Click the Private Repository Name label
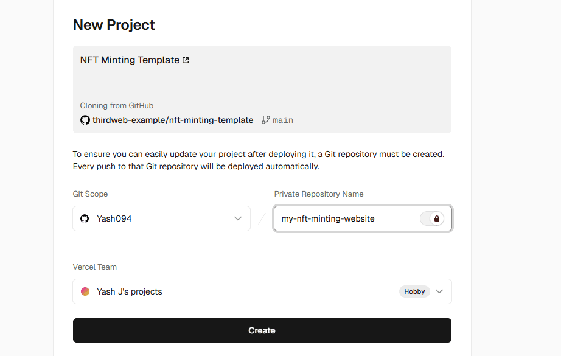The image size is (561, 356). click(319, 194)
